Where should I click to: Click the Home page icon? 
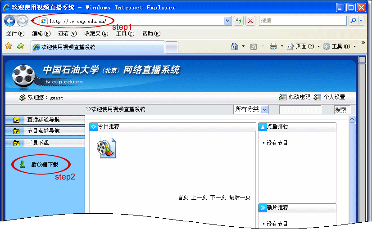point(234,46)
